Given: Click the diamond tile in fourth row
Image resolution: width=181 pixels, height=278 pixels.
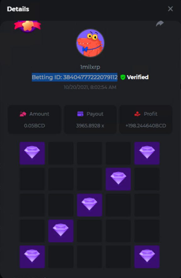Looking at the screenshot, I should point(61,231).
